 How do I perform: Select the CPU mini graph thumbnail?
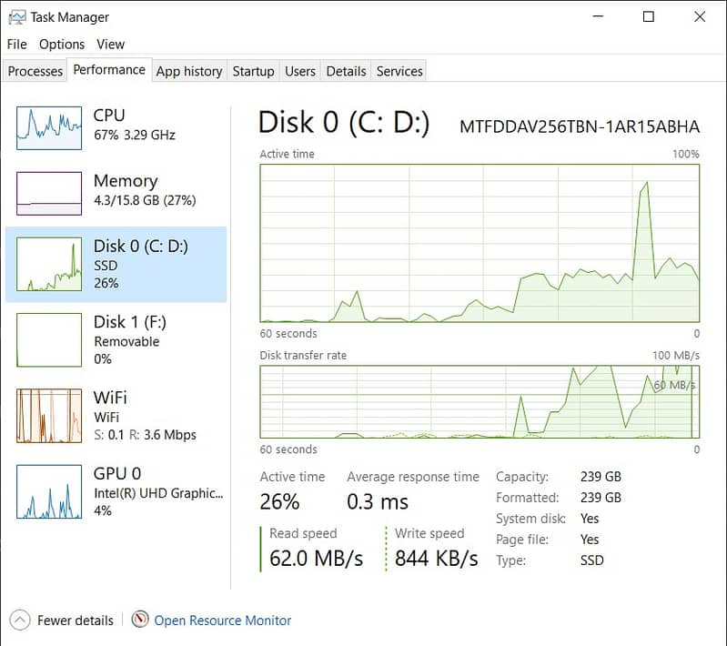tap(49, 127)
